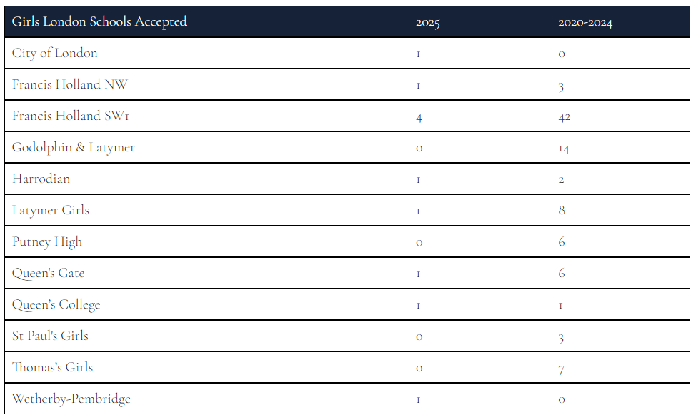Click the 2020-2024 column header
691x420 pixels.
(x=585, y=23)
